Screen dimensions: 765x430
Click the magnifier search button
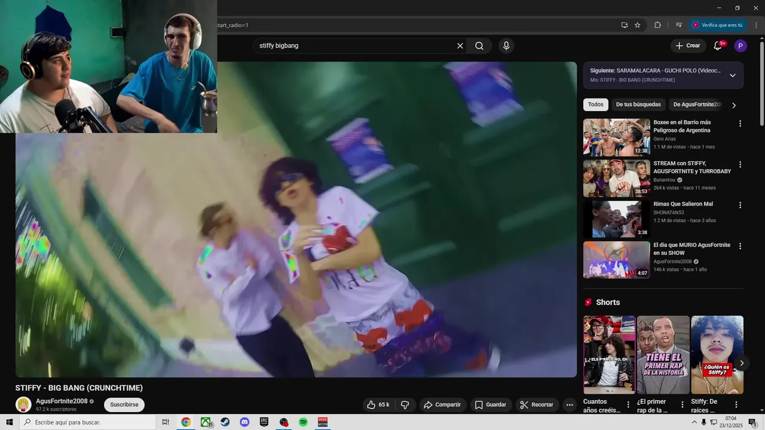click(x=479, y=46)
